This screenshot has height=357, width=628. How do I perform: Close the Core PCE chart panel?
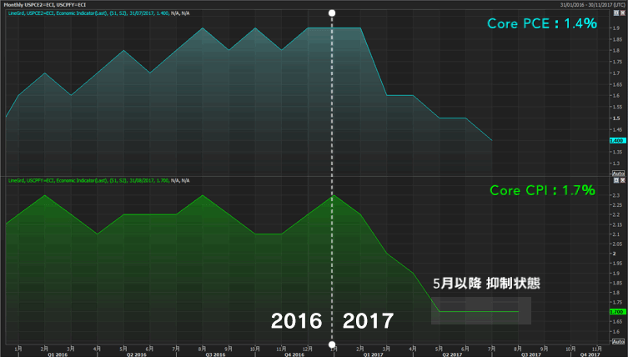pos(623,15)
